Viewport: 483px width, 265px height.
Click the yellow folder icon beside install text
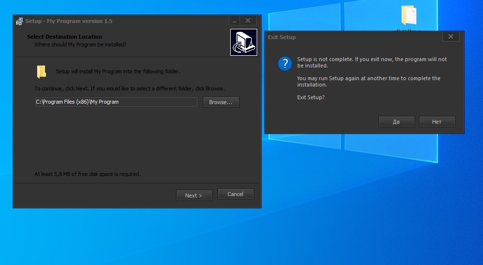(x=42, y=72)
